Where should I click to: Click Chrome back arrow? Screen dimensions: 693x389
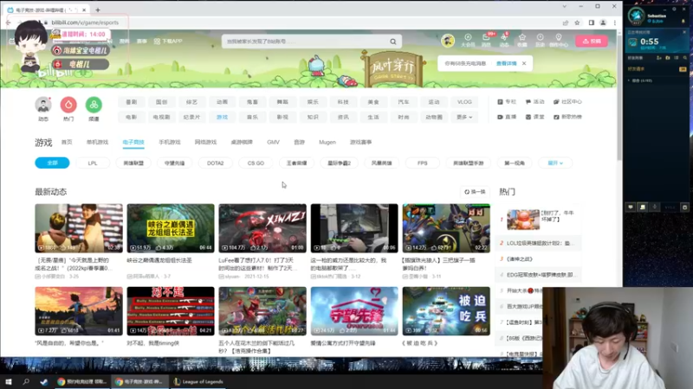tap(9, 22)
